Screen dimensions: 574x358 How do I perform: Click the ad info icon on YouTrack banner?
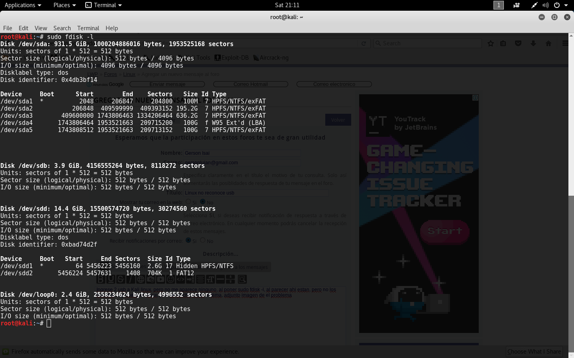pyautogui.click(x=475, y=97)
